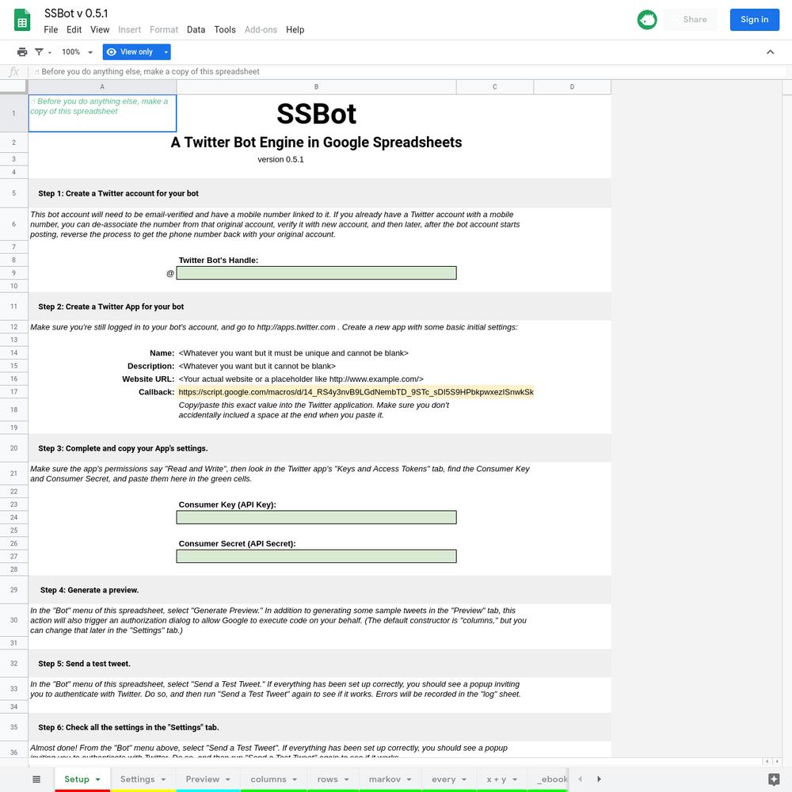792x792 pixels.
Task: Select row 5 header
Action: pyautogui.click(x=13, y=193)
